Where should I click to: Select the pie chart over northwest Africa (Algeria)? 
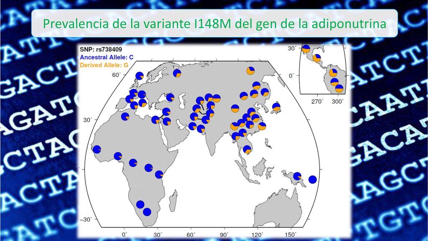[x=125, y=117]
